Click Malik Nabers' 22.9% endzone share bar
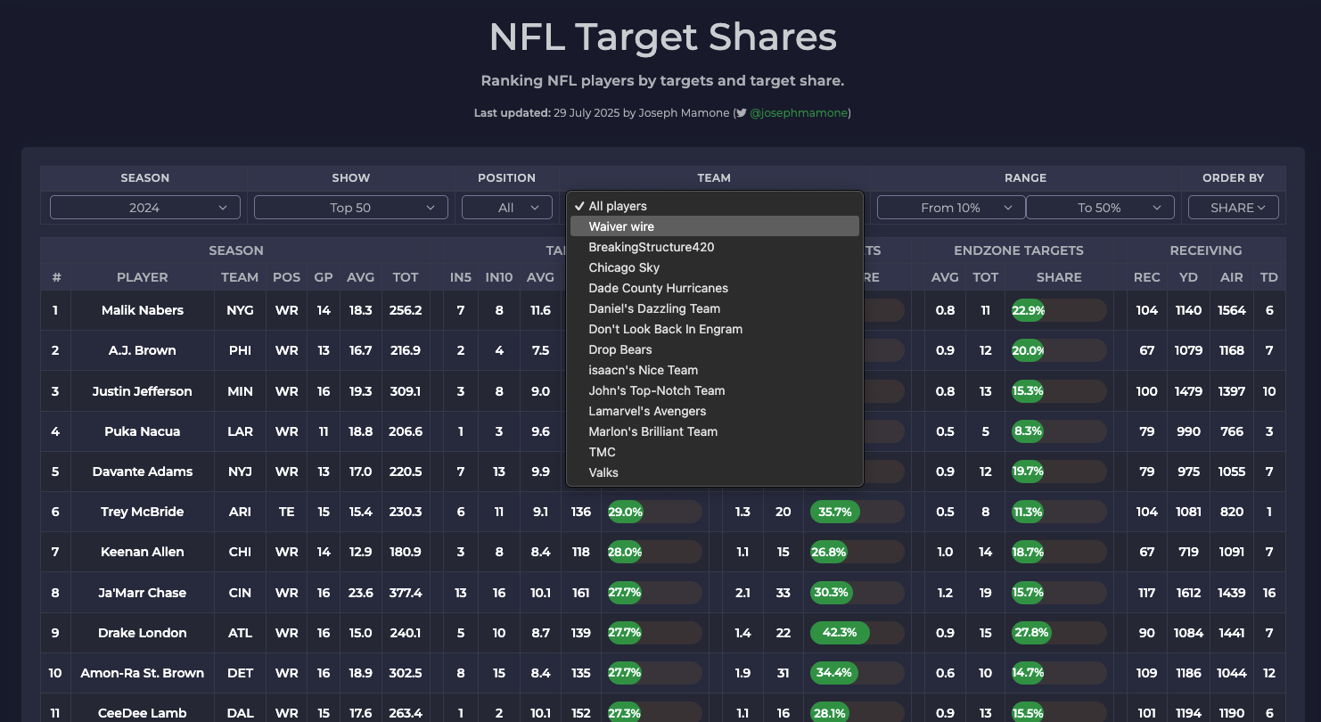1321x722 pixels. (1059, 310)
